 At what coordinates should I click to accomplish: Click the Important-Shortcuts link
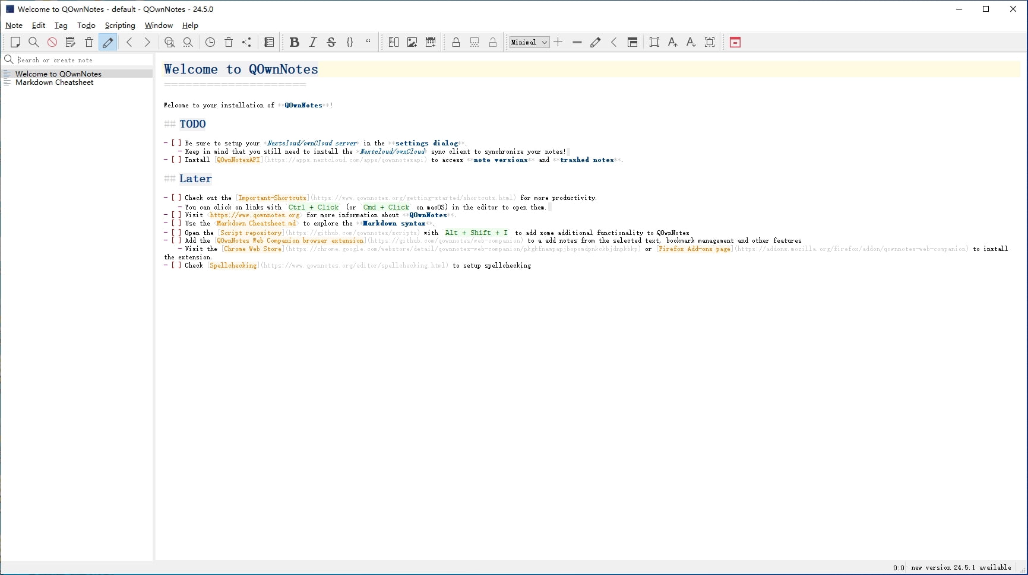[273, 198]
